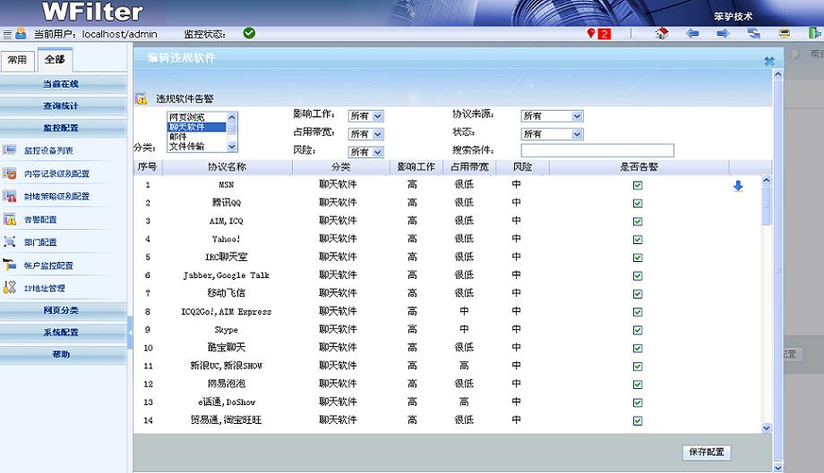Click the 保存配置 button
824x473 pixels.
[706, 452]
